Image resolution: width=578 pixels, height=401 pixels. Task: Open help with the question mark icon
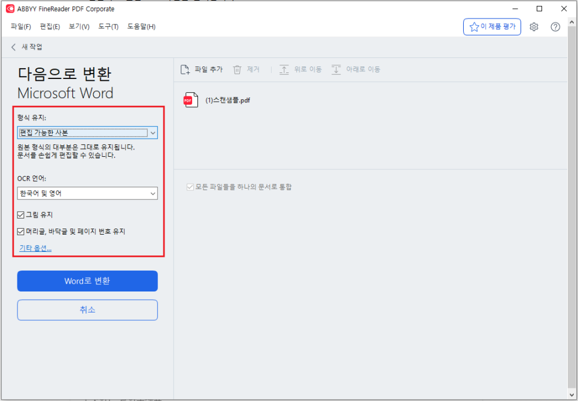(555, 26)
